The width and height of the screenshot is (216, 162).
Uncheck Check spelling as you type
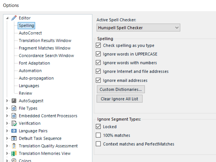pos(98,45)
